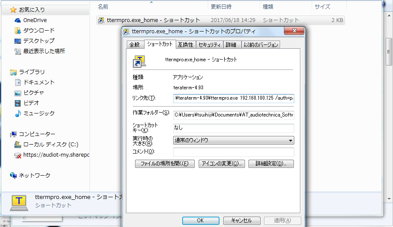Click the large Tera Term icon in details pane

19,203
